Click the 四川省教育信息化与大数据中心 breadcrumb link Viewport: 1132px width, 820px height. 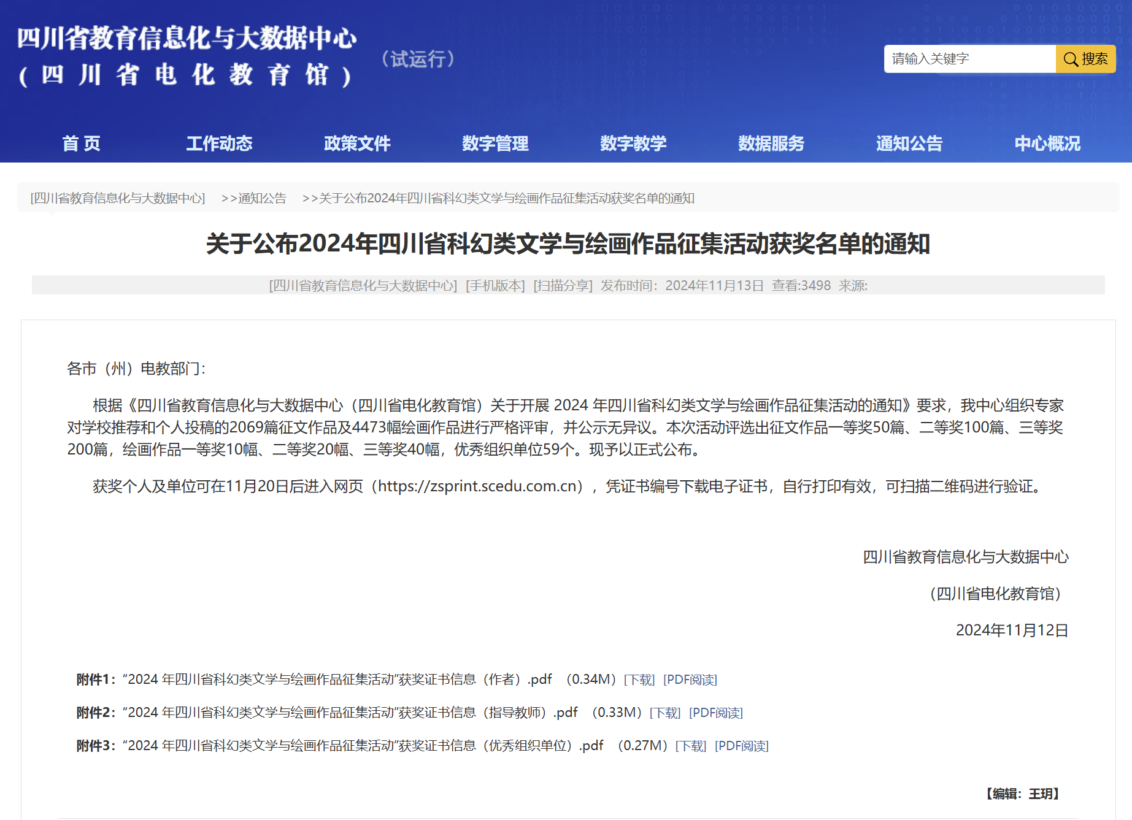118,198
